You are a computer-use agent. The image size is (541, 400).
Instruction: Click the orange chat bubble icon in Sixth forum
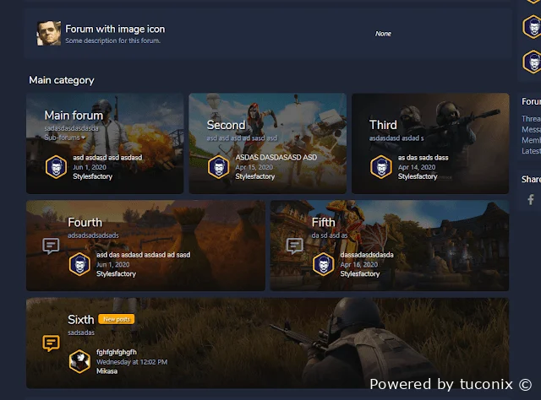click(51, 343)
